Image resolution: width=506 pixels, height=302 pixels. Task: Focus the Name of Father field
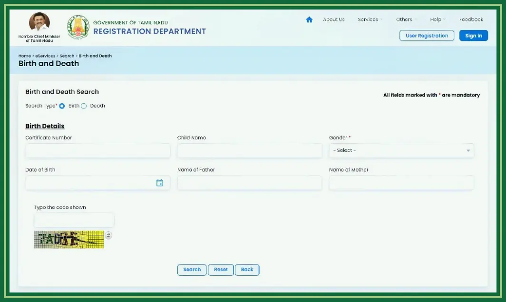[x=250, y=183]
